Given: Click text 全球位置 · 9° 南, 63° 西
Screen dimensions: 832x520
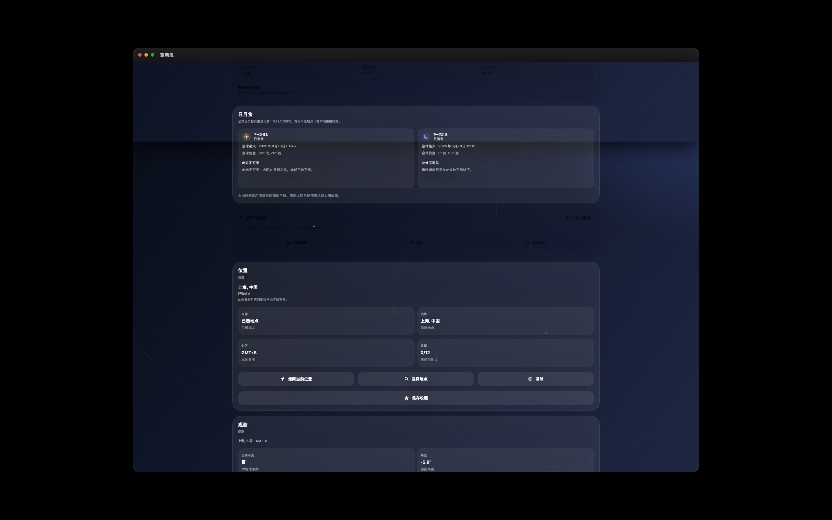Looking at the screenshot, I should [x=440, y=153].
